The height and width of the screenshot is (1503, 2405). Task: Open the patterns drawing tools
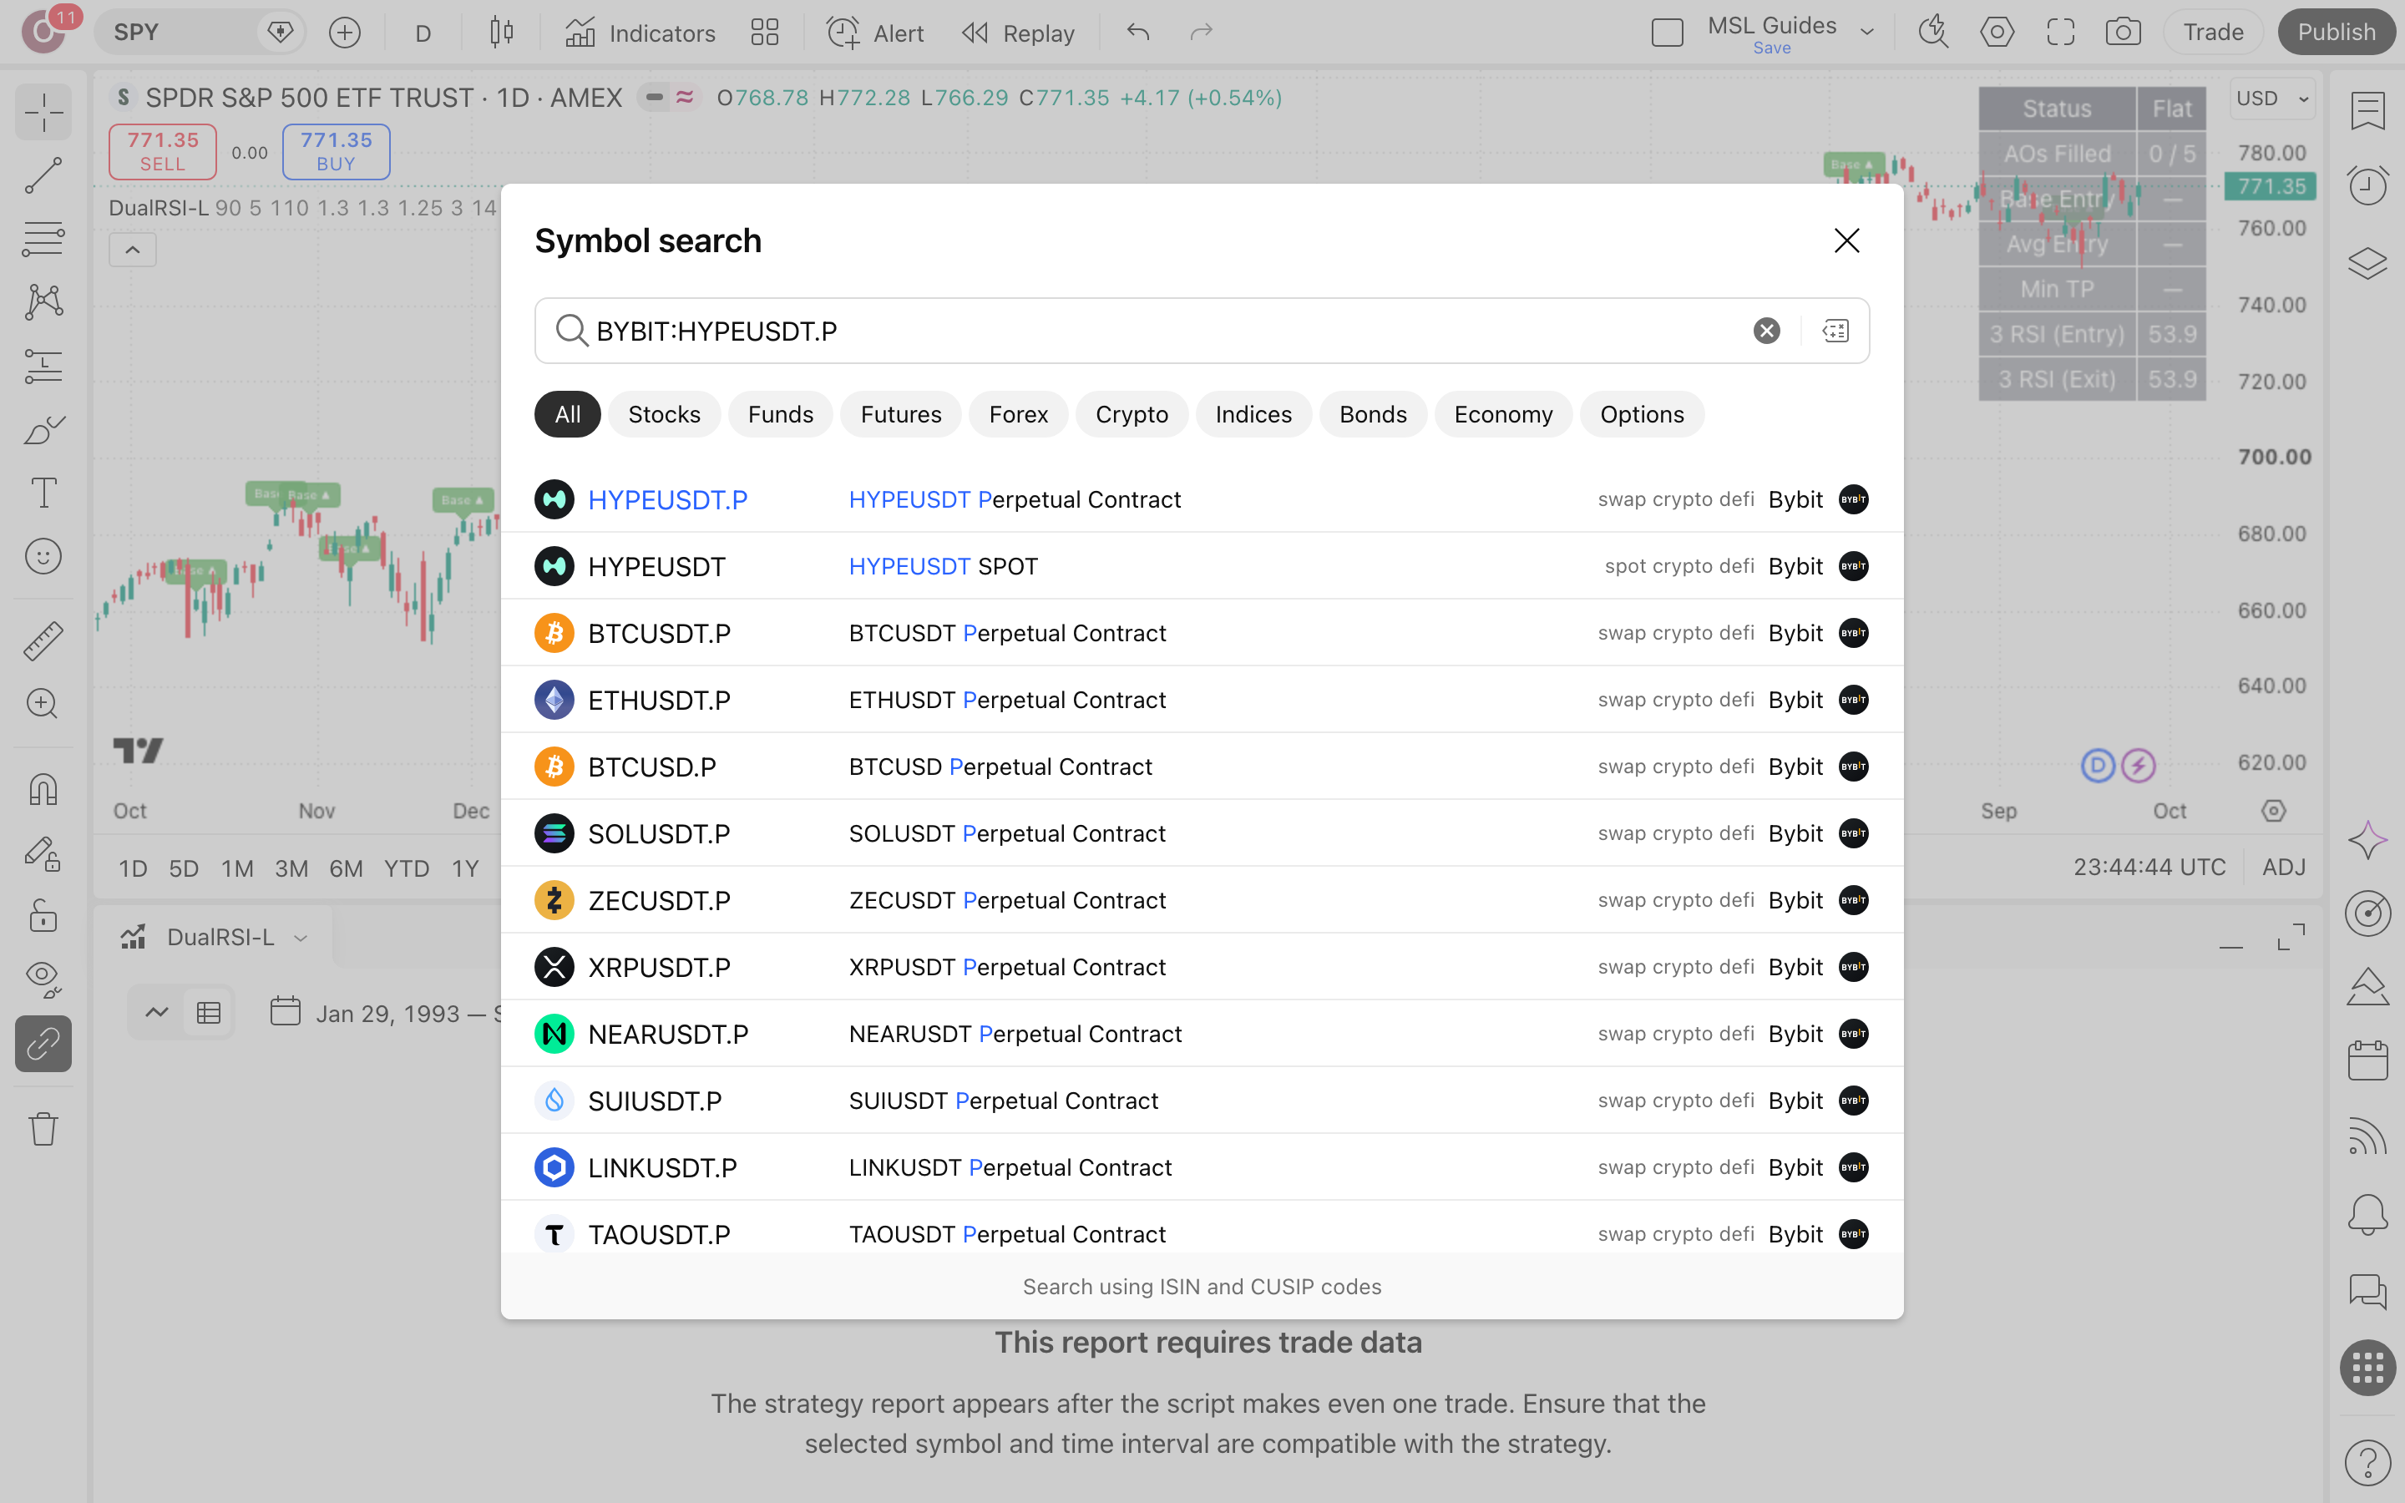43,301
